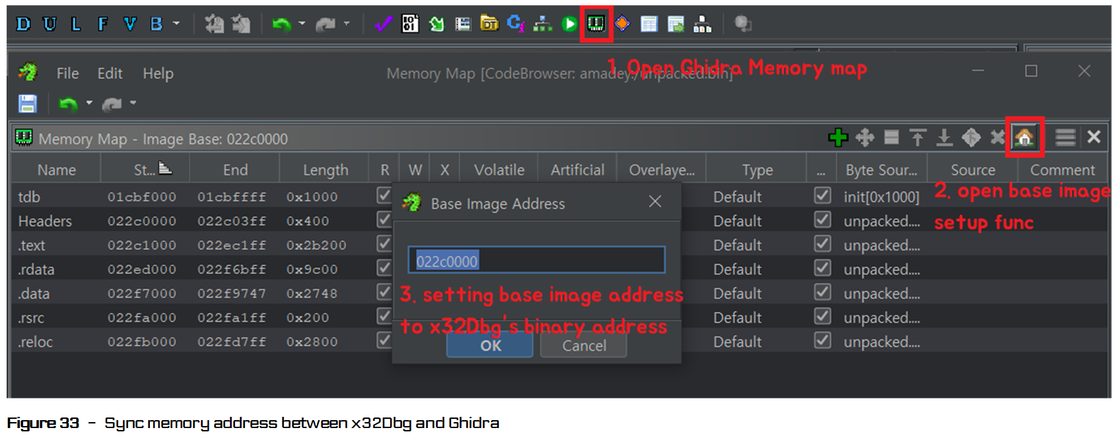The width and height of the screenshot is (1115, 434).
Task: Toggle initialized checkbox in tdb row
Action: 823,195
